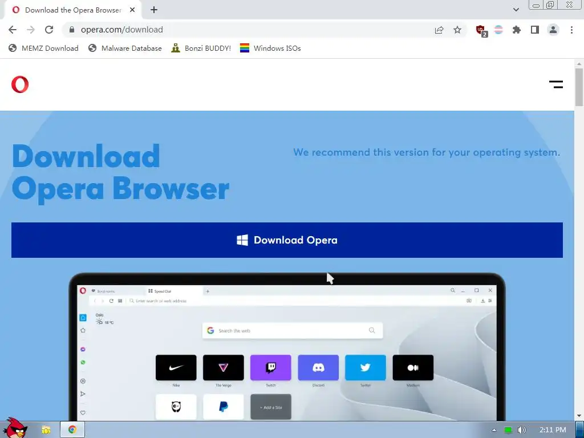Open the Extensions puzzle piece menu

point(517,30)
